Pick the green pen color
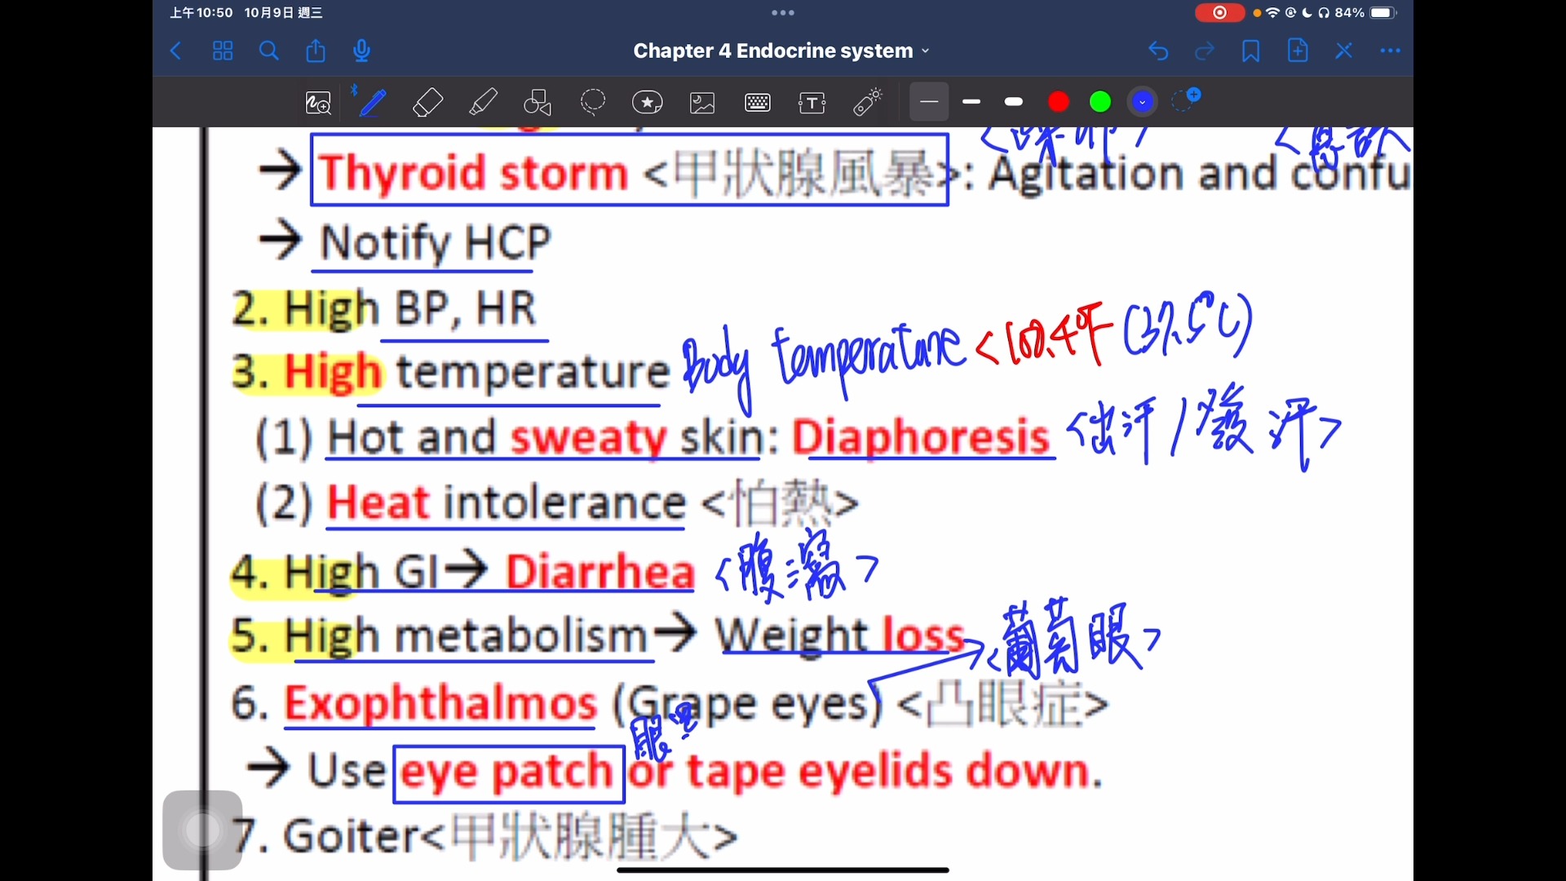The image size is (1566, 881). (1100, 102)
